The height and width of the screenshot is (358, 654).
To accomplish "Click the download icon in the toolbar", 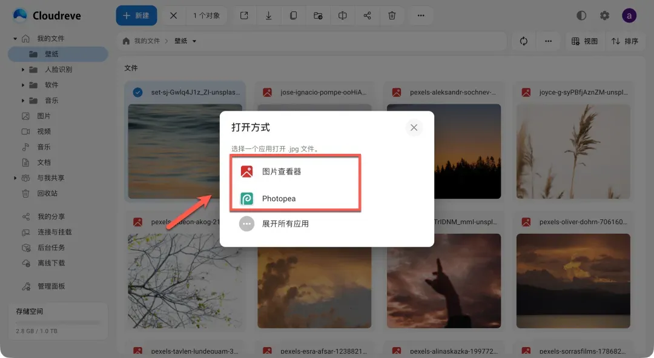I will [268, 16].
